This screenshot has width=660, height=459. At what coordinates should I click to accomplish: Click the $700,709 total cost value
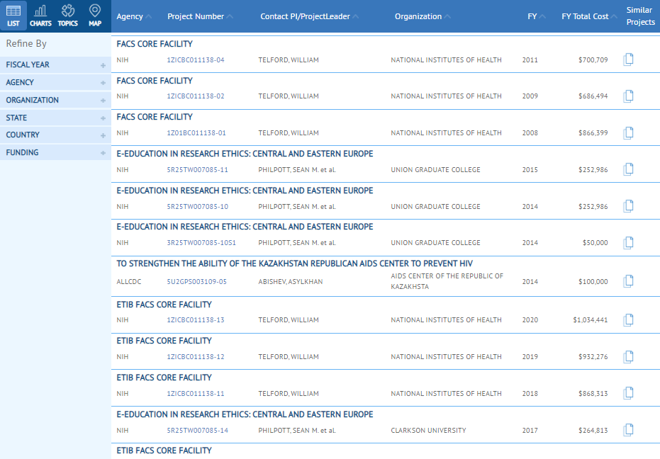(x=593, y=60)
